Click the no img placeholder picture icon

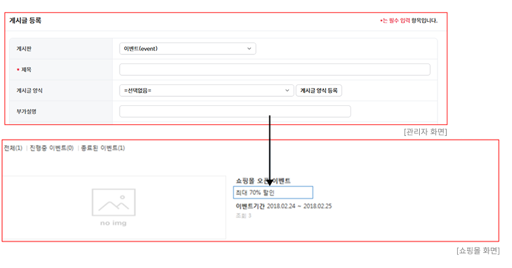pyautogui.click(x=113, y=203)
